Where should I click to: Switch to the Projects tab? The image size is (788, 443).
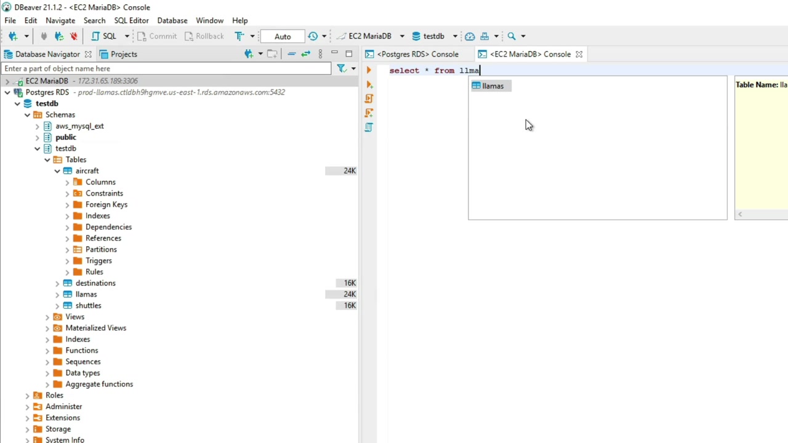click(x=118, y=54)
